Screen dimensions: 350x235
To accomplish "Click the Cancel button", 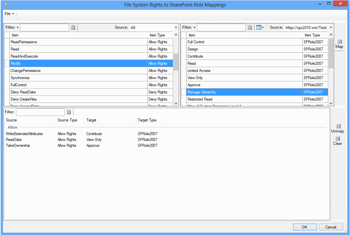I will pos(331,227).
